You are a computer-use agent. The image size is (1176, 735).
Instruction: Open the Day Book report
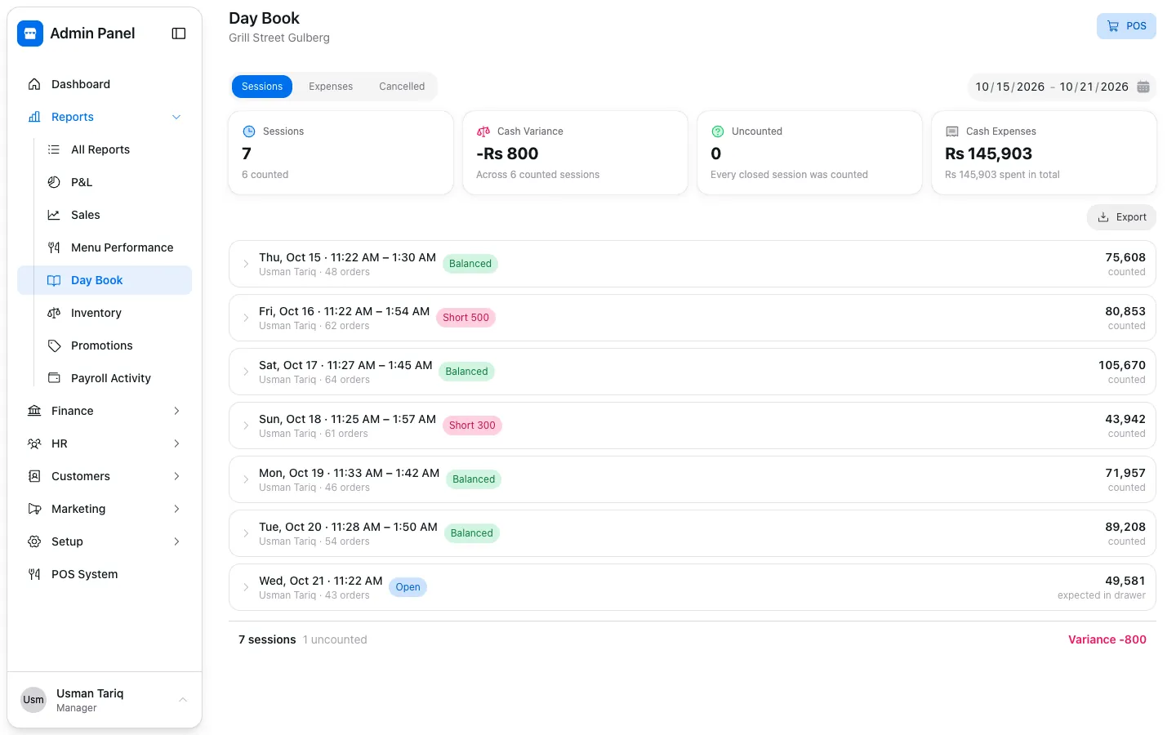[105, 280]
